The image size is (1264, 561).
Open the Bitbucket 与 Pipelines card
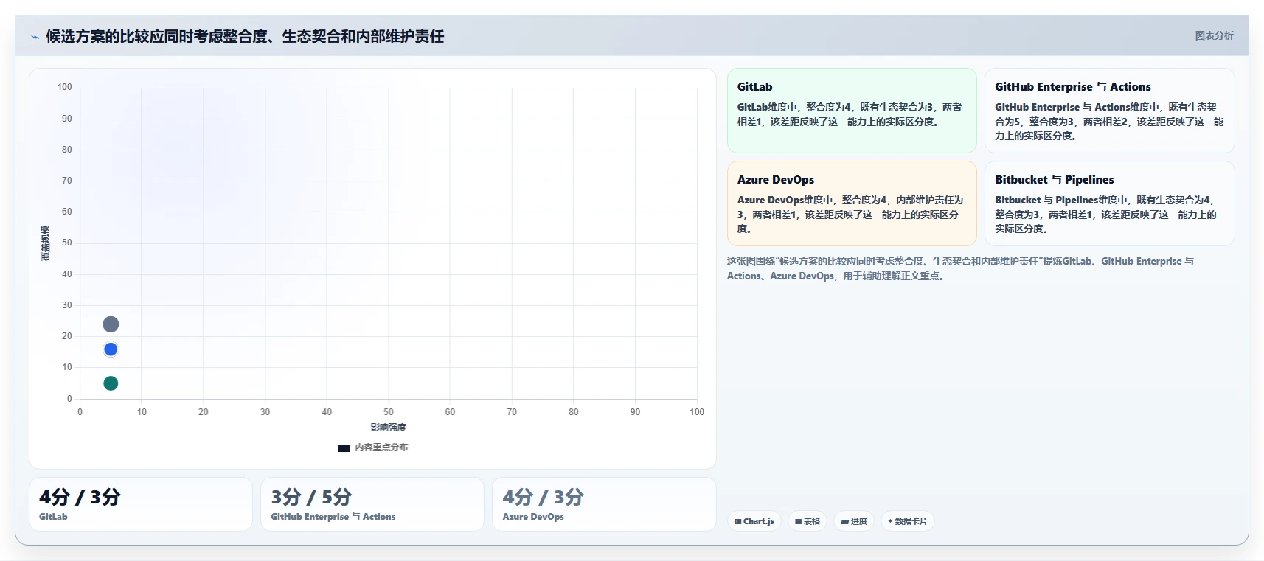(1109, 203)
